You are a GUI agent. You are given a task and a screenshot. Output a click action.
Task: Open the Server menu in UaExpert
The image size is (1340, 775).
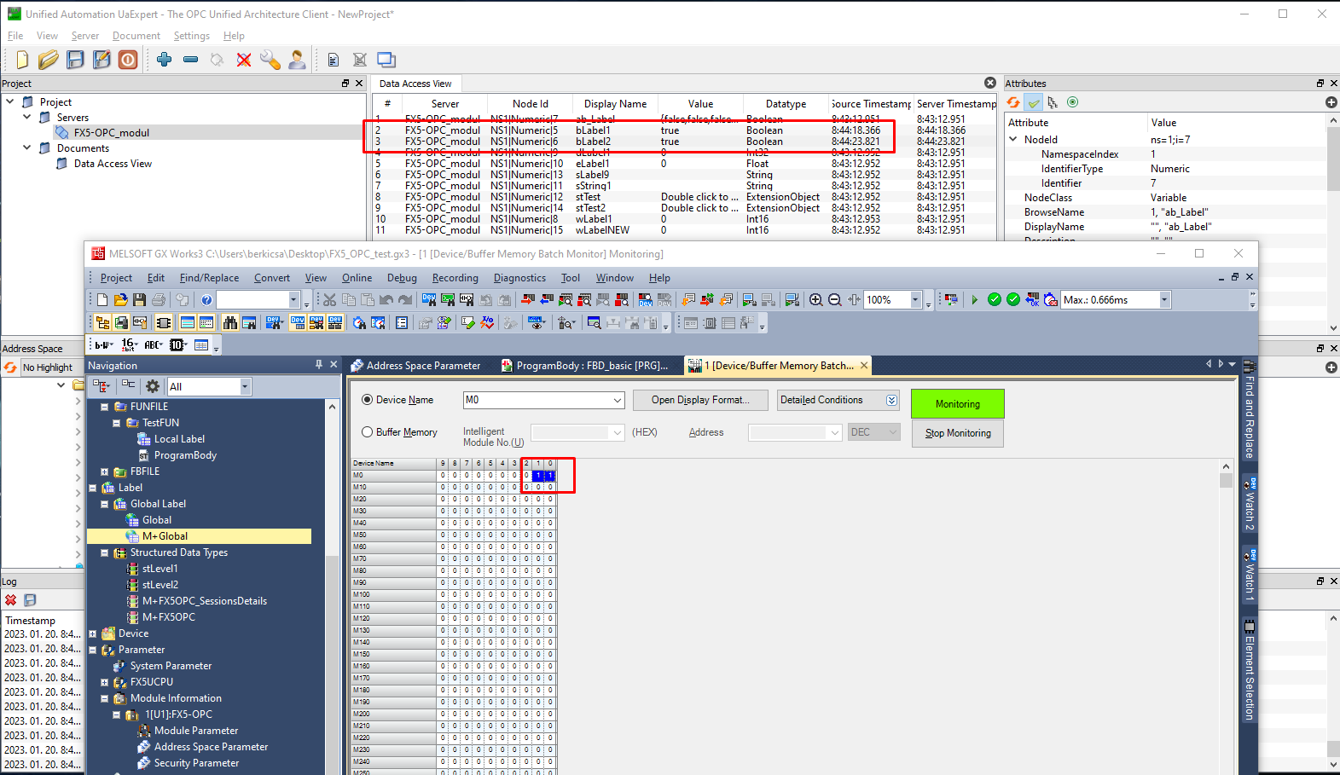(x=85, y=36)
